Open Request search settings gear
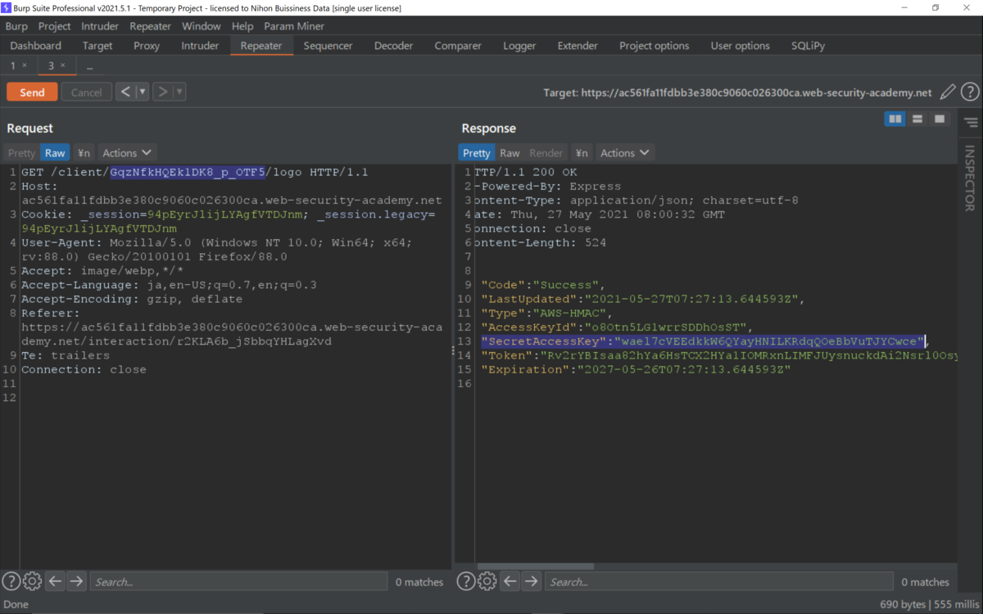This screenshot has height=614, width=983. pyautogui.click(x=32, y=581)
